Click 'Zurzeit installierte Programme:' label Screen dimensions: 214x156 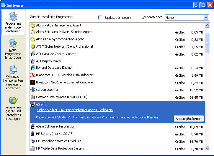pos(52,17)
